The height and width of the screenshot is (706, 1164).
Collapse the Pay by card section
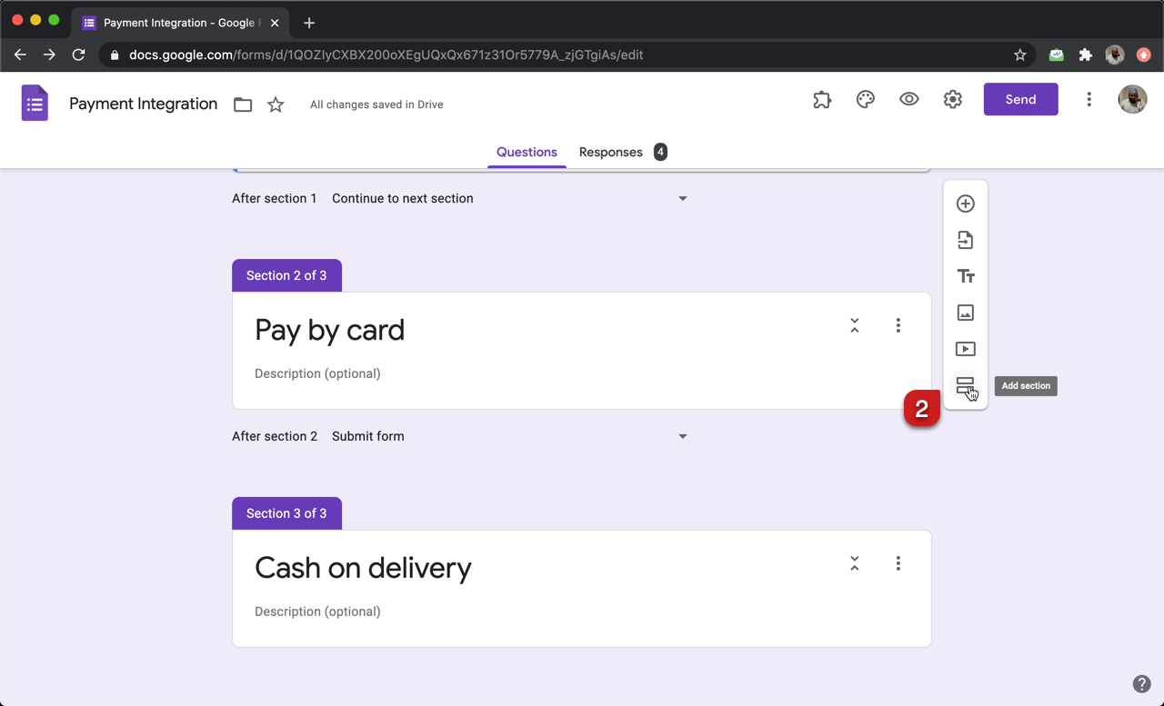[854, 325]
